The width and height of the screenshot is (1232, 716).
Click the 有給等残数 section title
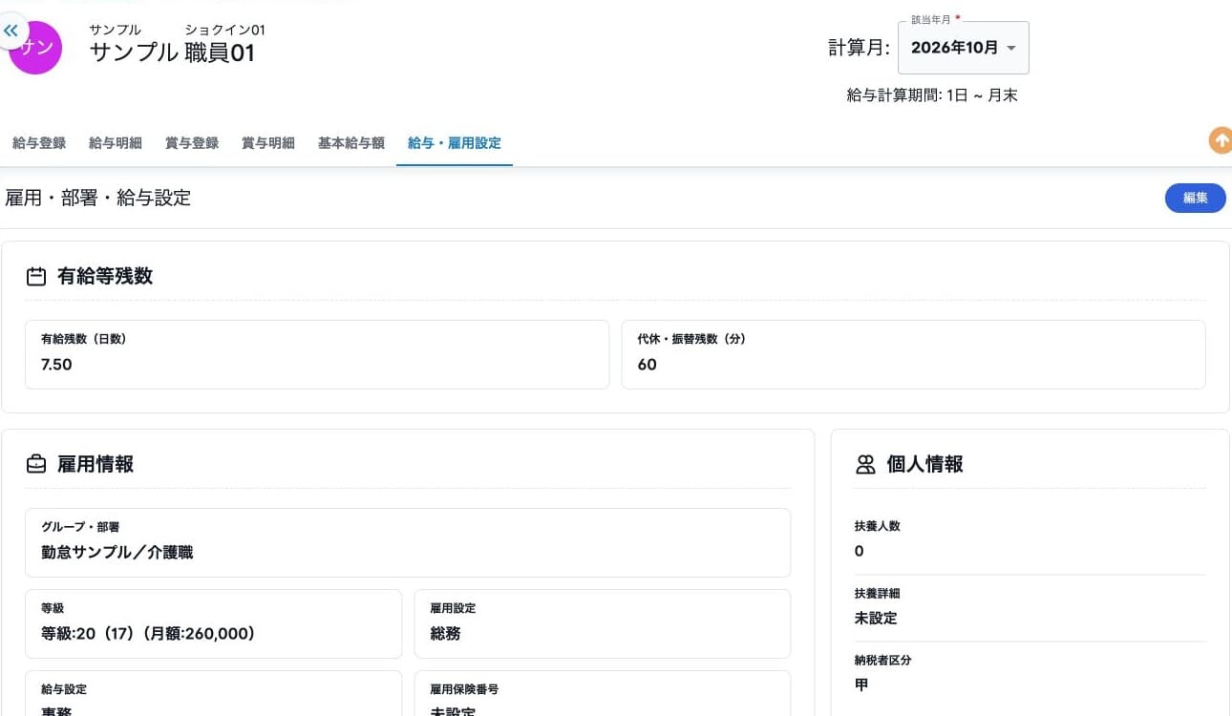point(105,277)
